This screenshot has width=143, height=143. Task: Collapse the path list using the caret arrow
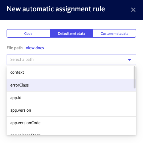[x=130, y=60]
